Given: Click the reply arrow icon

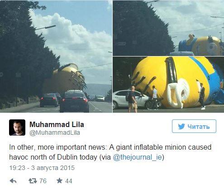Looking at the screenshot, I should pos(13,181).
